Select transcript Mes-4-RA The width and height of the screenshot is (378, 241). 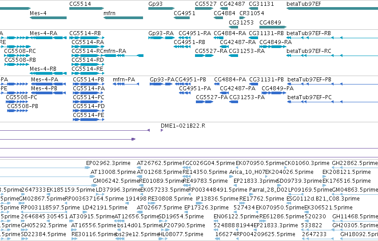[48, 38]
